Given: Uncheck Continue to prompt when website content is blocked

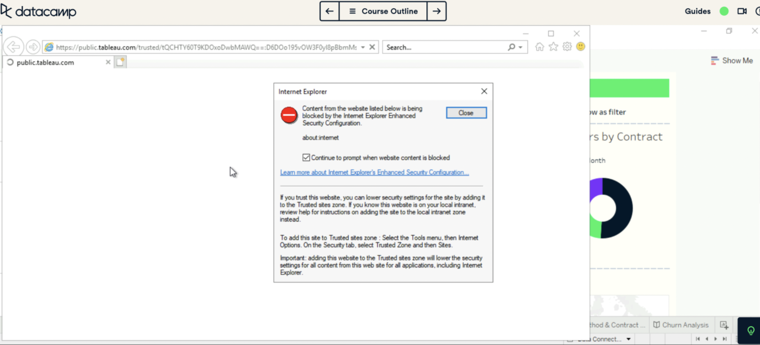Looking at the screenshot, I should point(306,158).
